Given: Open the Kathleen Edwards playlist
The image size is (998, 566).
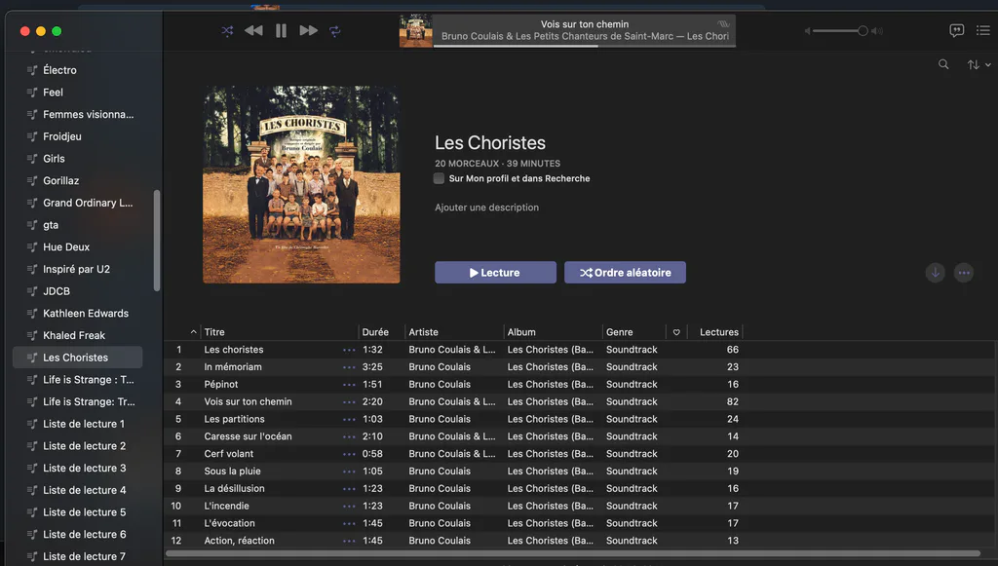Looking at the screenshot, I should pos(78,313).
